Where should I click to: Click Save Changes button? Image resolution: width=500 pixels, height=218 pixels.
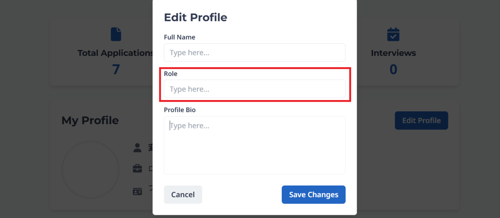pos(313,195)
